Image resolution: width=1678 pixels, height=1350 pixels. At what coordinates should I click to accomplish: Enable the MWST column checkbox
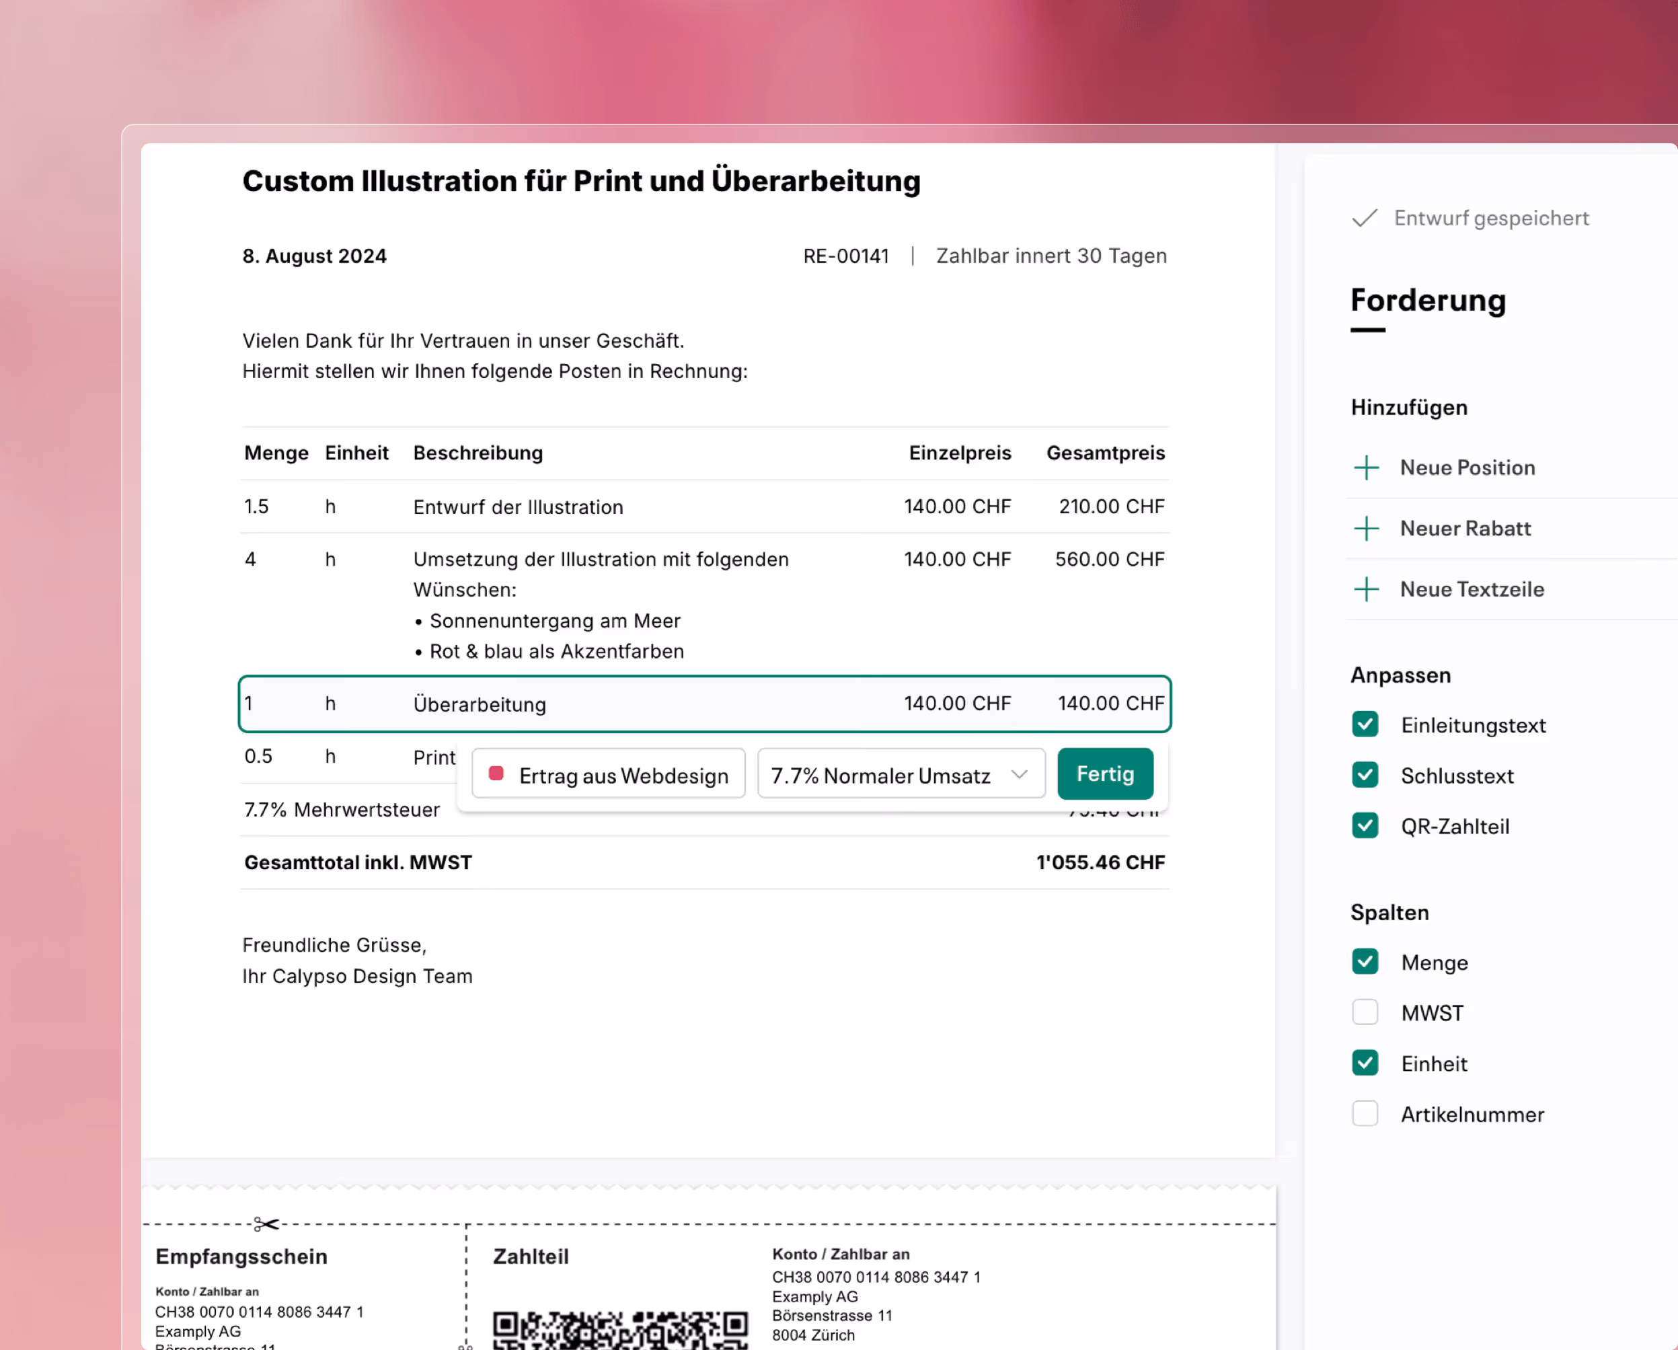1365,1013
